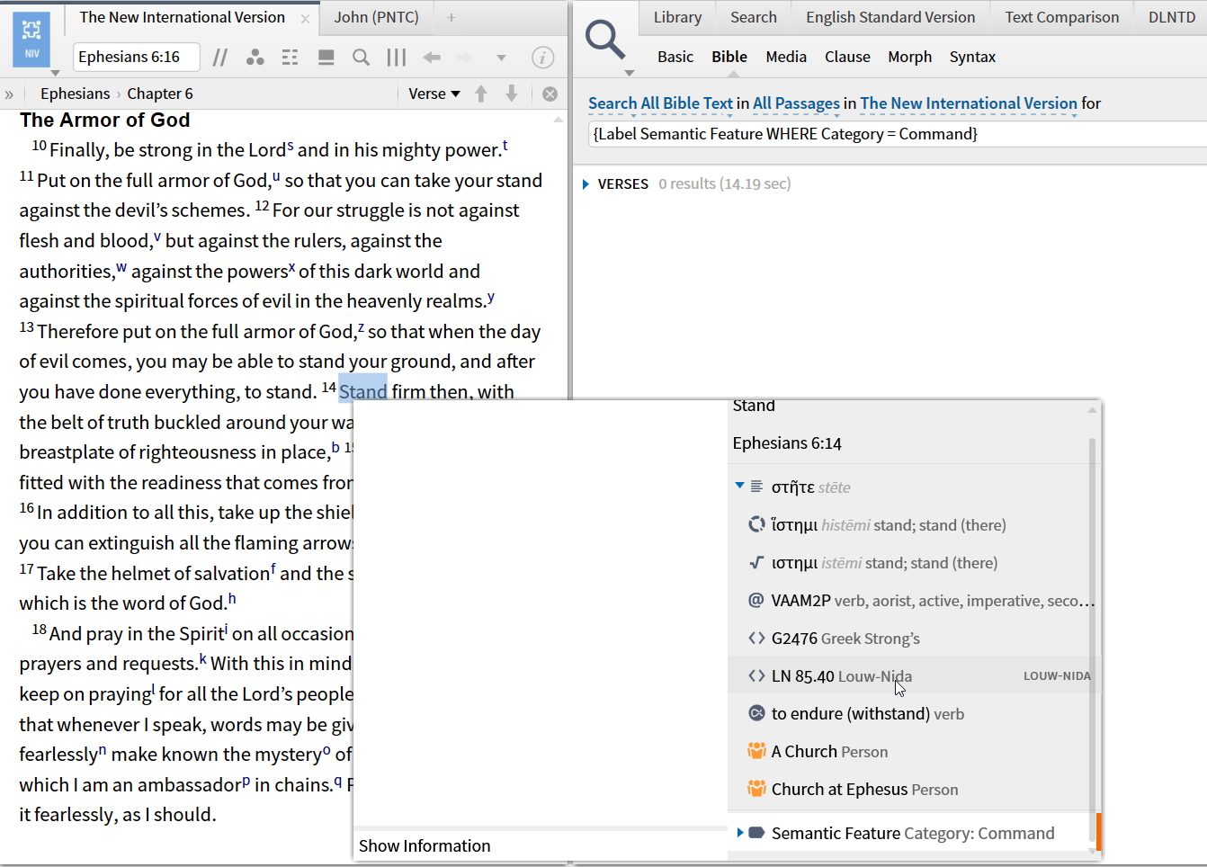Click the Search All Bible Text link
The height and width of the screenshot is (867, 1207).
[661, 103]
